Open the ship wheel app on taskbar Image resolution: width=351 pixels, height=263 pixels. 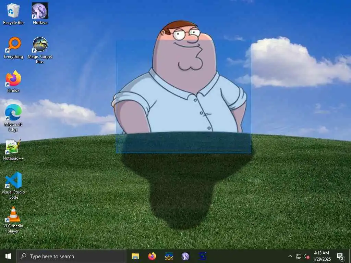169,256
